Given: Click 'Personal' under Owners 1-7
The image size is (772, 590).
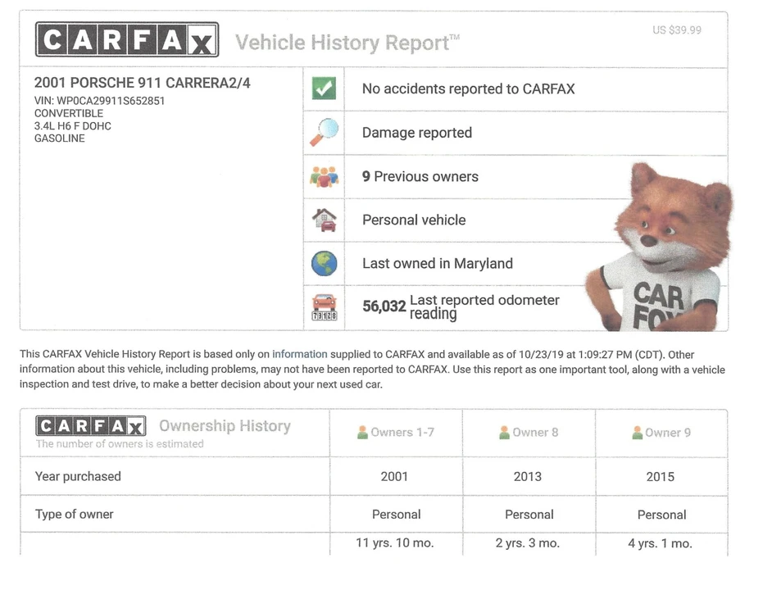Looking at the screenshot, I should pos(397,514).
